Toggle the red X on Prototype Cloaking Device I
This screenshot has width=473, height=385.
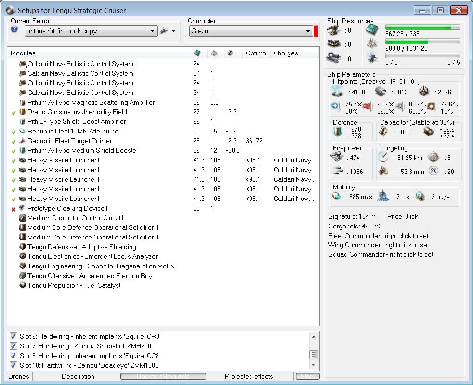click(x=13, y=209)
